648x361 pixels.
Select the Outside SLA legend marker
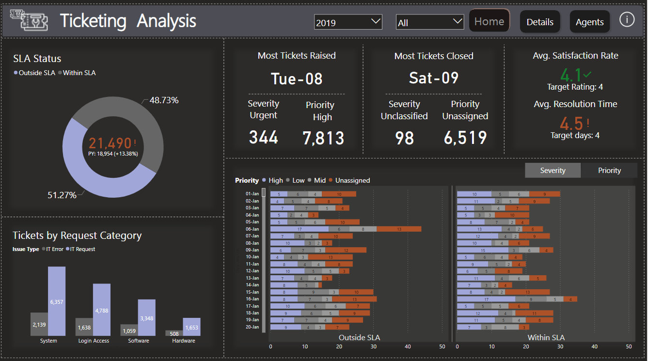[16, 73]
